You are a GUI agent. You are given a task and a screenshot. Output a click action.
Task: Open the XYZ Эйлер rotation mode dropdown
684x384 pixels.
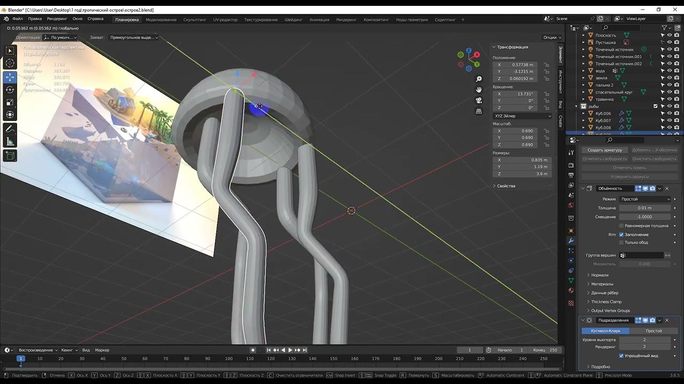[x=522, y=116]
